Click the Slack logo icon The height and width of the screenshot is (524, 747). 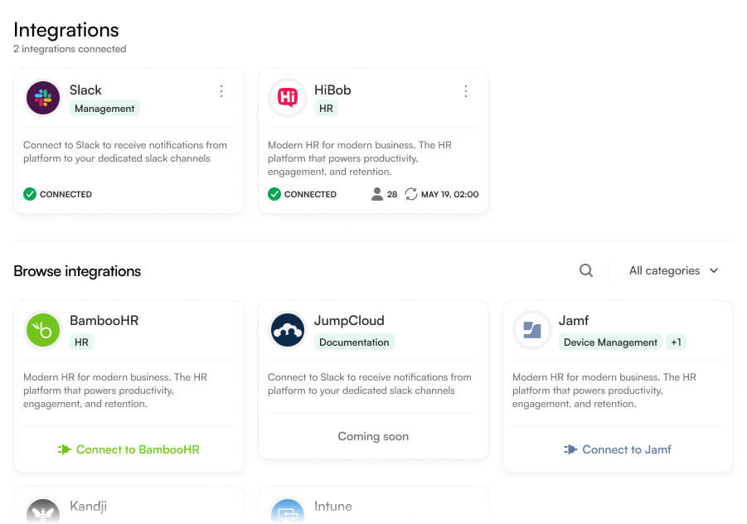43,98
